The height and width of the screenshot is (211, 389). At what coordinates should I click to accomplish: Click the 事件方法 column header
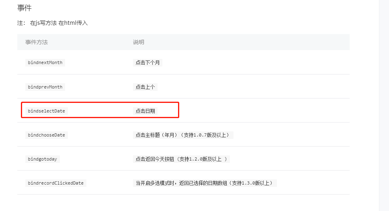click(37, 42)
